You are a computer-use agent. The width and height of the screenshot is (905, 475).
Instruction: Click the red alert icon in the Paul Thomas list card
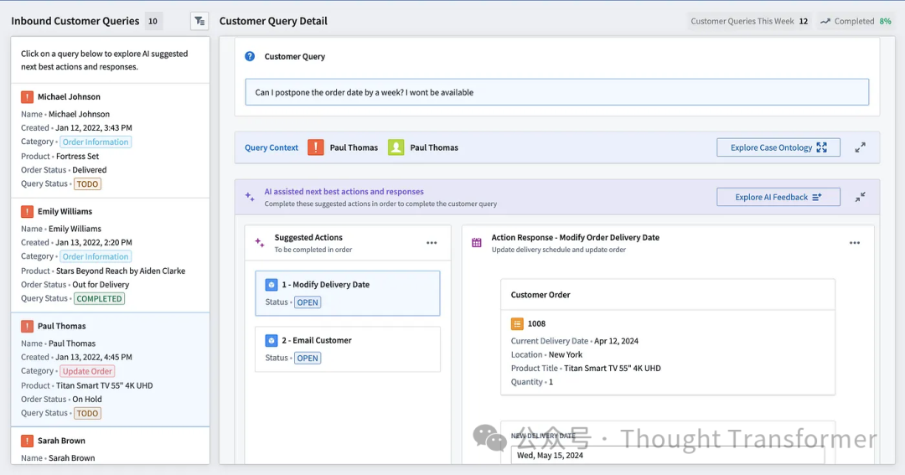pos(27,326)
